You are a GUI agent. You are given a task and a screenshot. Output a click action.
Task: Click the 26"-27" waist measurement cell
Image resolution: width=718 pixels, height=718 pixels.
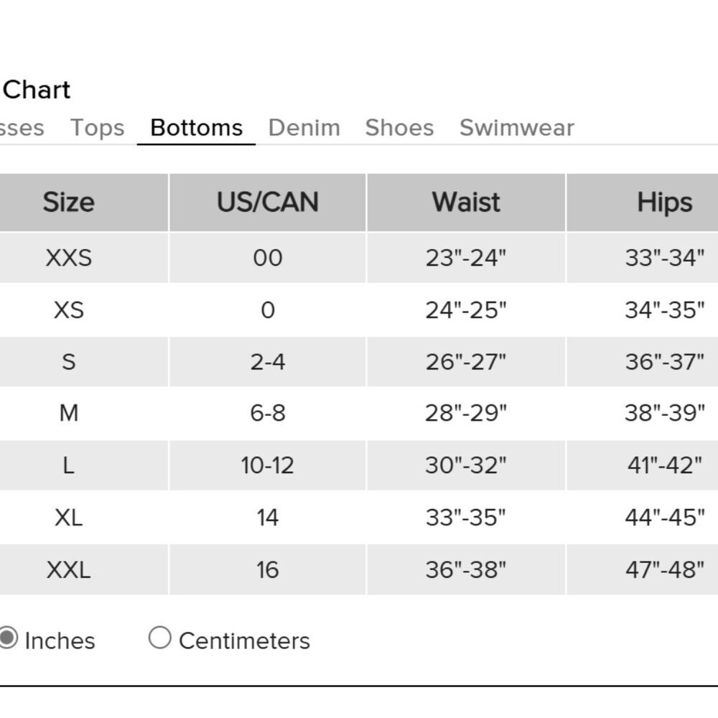click(466, 361)
